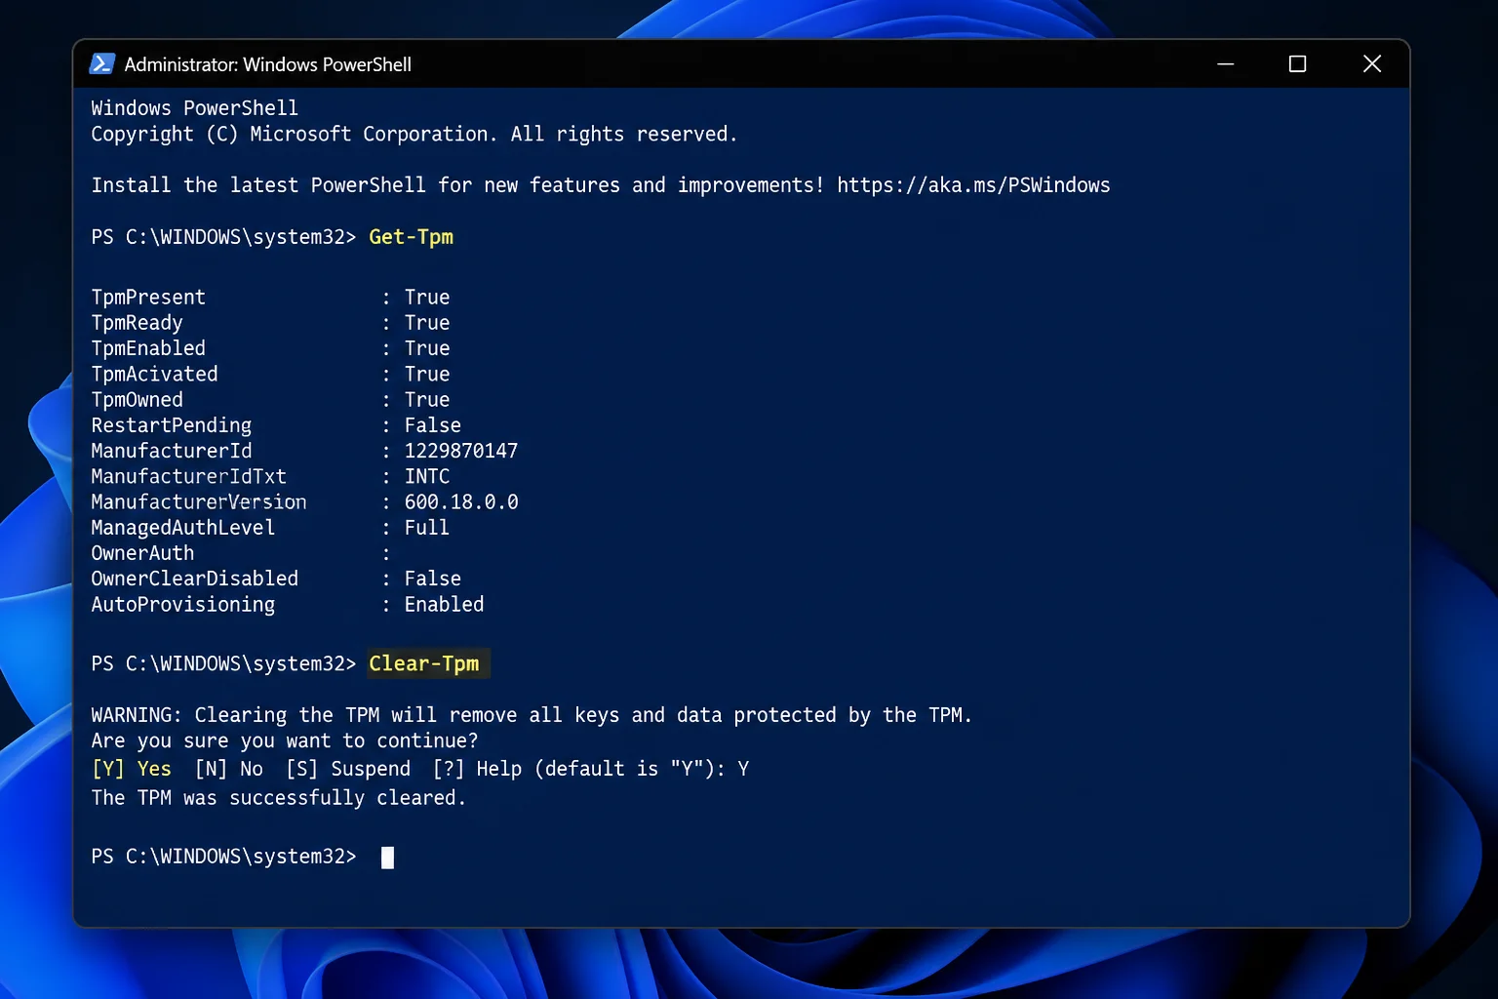Click the INTC manufacturer value
Screen dimensions: 1498x999
[427, 476]
